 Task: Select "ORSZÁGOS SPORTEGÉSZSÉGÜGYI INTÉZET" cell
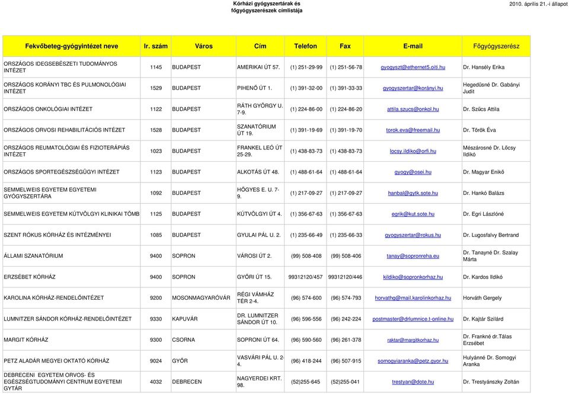tap(72, 172)
